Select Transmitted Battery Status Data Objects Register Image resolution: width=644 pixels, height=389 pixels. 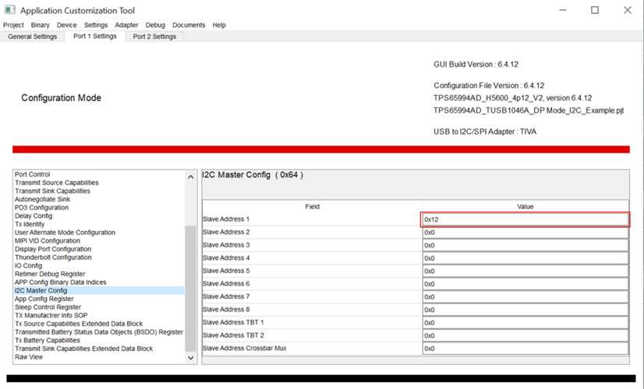coord(99,332)
